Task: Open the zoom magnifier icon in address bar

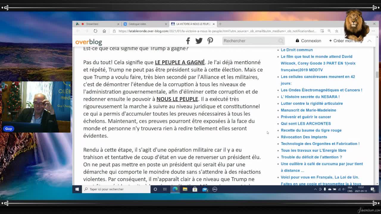Action: [x=329, y=31]
